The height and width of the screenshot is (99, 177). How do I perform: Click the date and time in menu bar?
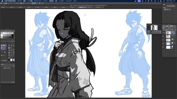click(171, 1)
